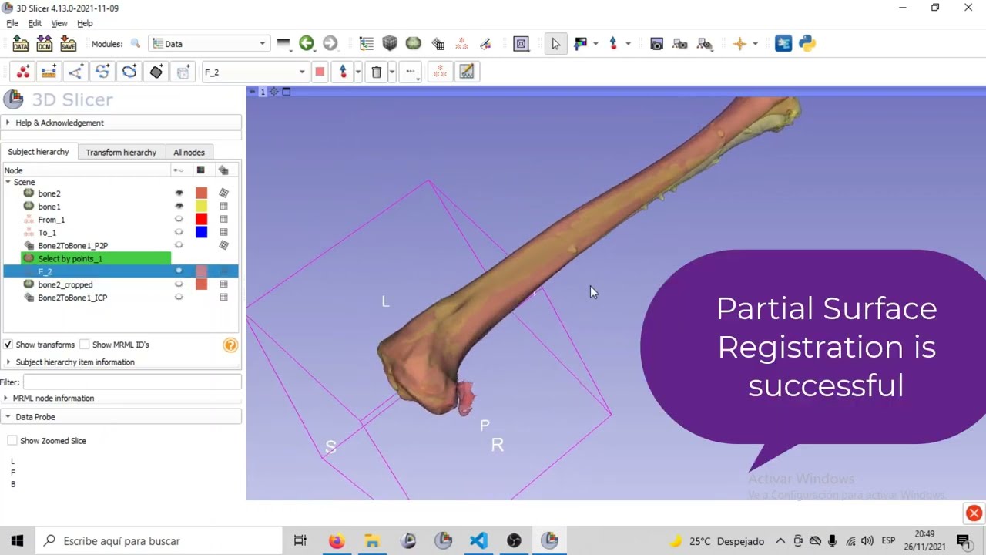Screen dimensions: 986x555
Task: Expand Help & Acknowledgement section
Action: (x=121, y=123)
